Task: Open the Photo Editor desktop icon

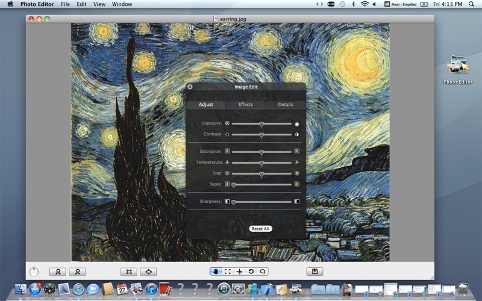Action: pos(458,70)
